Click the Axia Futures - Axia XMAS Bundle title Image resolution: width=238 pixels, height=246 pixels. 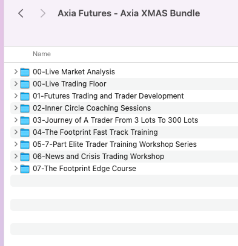(129, 13)
